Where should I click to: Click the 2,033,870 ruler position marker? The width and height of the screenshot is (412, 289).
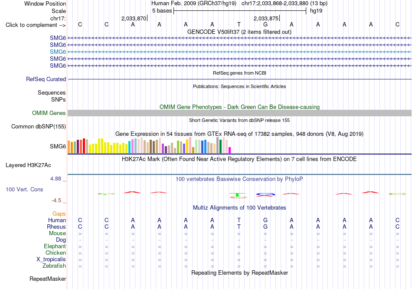[x=134, y=18]
